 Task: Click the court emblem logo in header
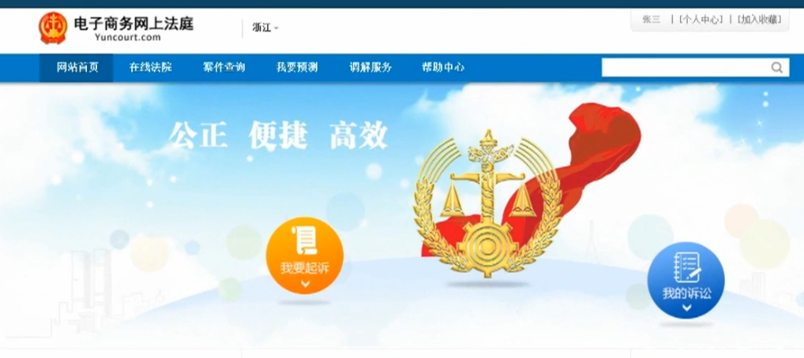pos(53,28)
